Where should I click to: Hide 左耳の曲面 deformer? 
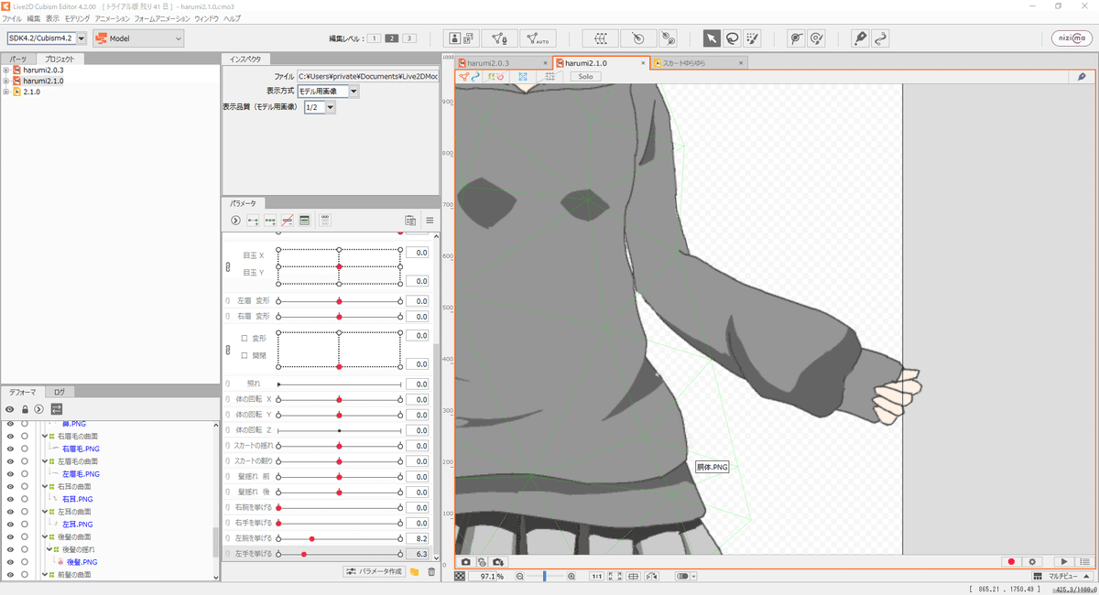click(10, 512)
